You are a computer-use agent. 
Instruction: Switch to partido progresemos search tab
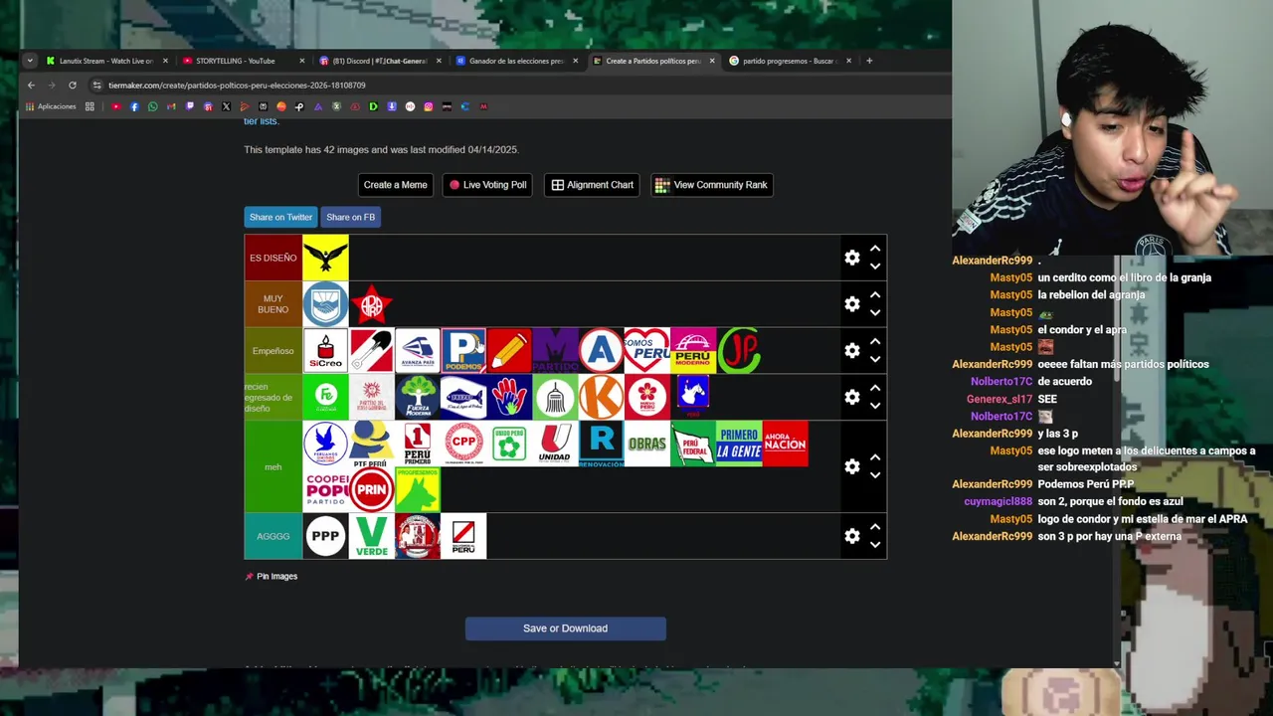point(791,61)
